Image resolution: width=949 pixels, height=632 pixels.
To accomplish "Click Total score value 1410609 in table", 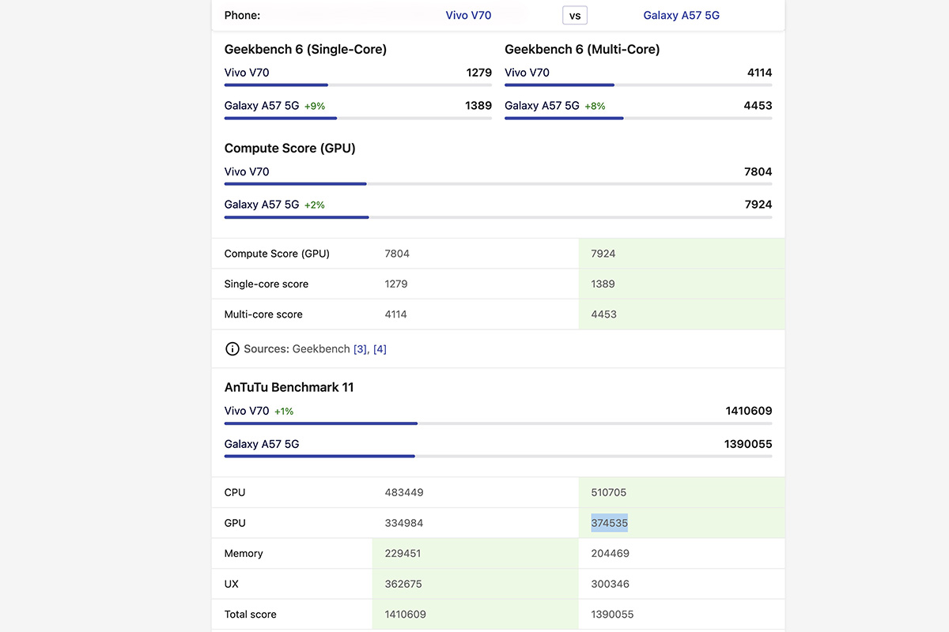I will 406,614.
